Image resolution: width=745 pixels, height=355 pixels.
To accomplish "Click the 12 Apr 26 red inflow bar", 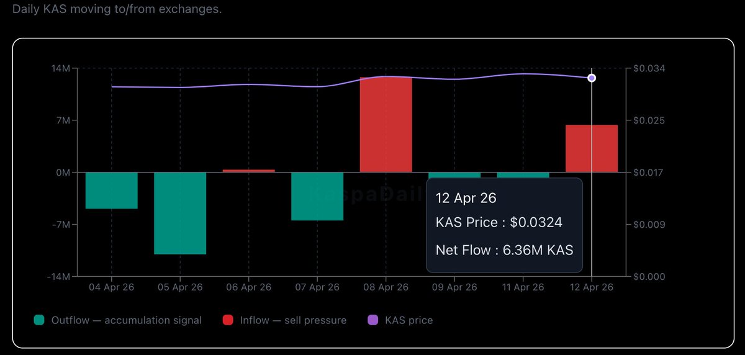I will pos(591,148).
